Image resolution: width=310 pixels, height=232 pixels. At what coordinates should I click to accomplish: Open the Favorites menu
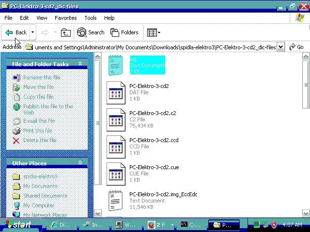click(x=66, y=18)
